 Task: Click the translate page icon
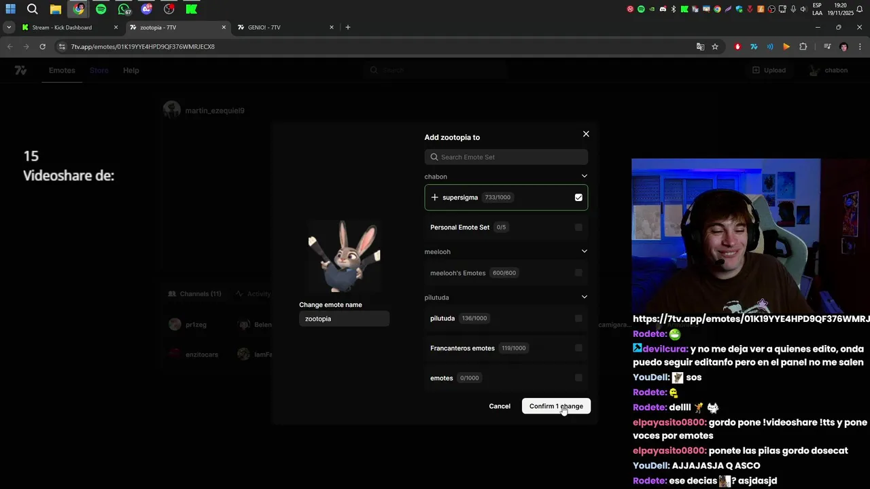(x=700, y=47)
